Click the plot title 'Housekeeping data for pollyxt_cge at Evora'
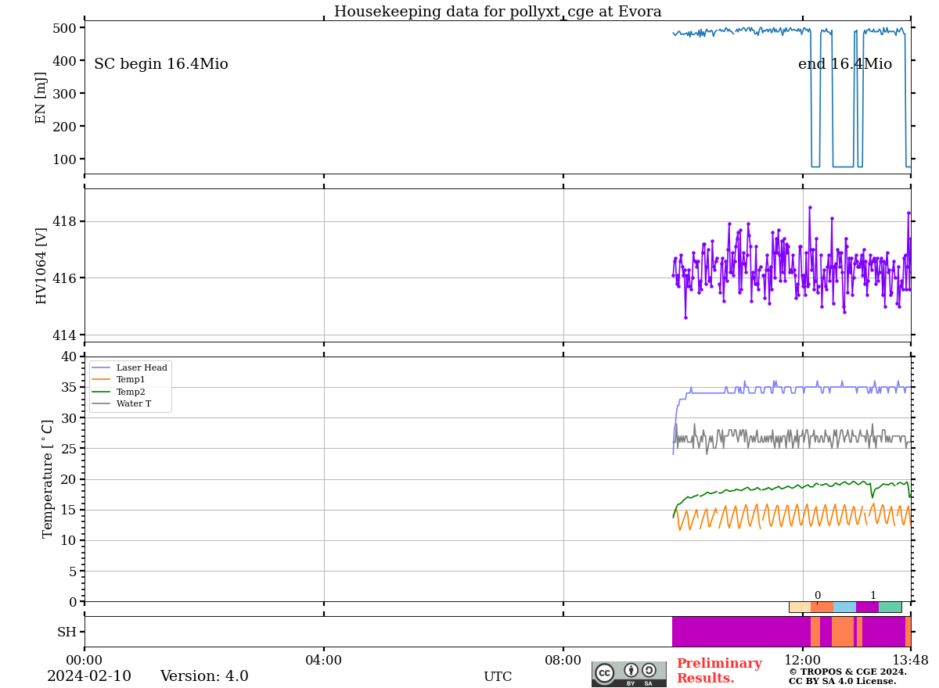The width and height of the screenshot is (939, 688). click(498, 12)
